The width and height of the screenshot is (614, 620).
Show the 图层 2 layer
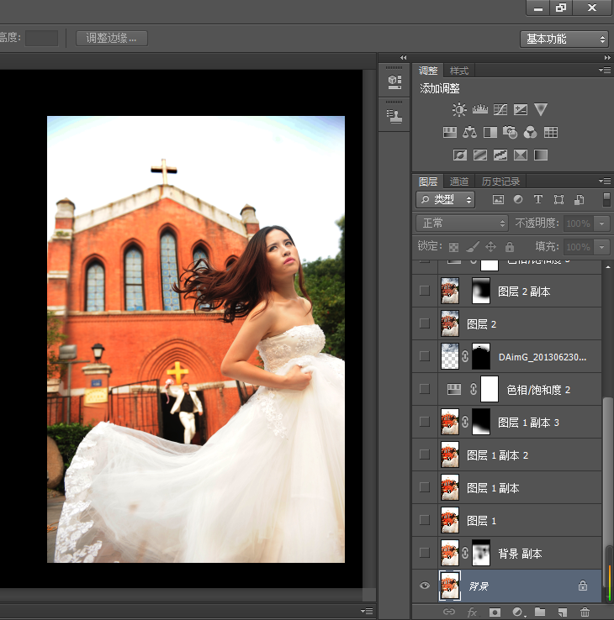click(x=425, y=323)
